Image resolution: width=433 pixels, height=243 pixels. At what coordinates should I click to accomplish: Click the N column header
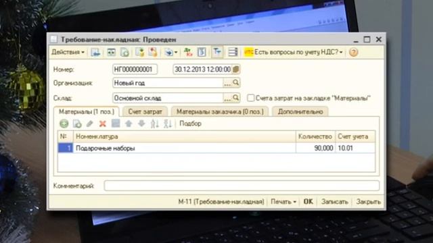(x=66, y=136)
